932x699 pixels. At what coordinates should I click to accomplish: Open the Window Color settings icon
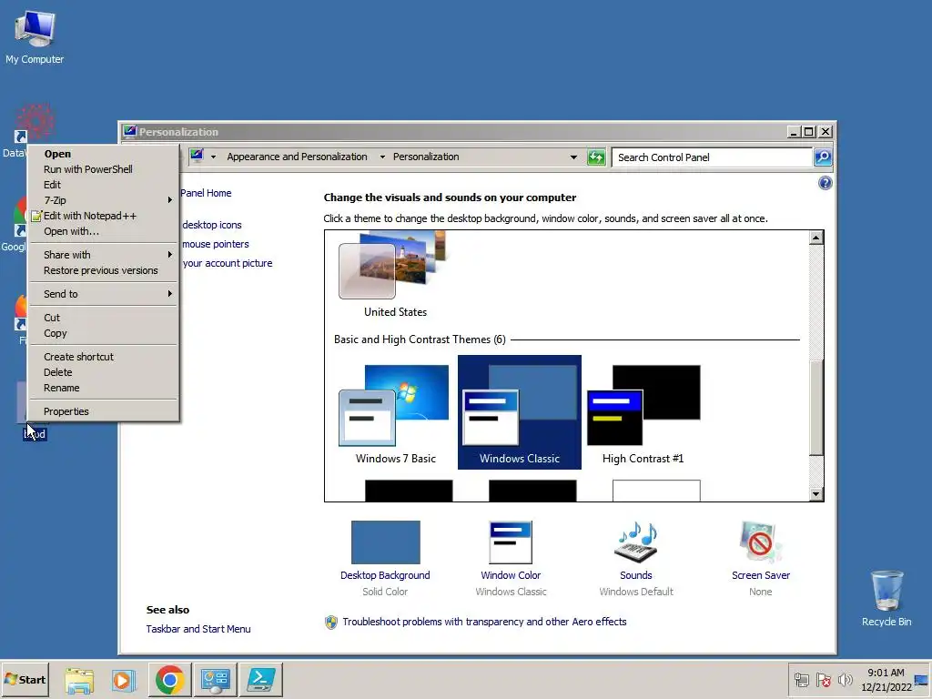511,542
